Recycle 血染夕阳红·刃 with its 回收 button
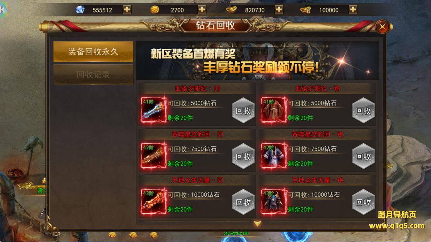 coord(243,111)
